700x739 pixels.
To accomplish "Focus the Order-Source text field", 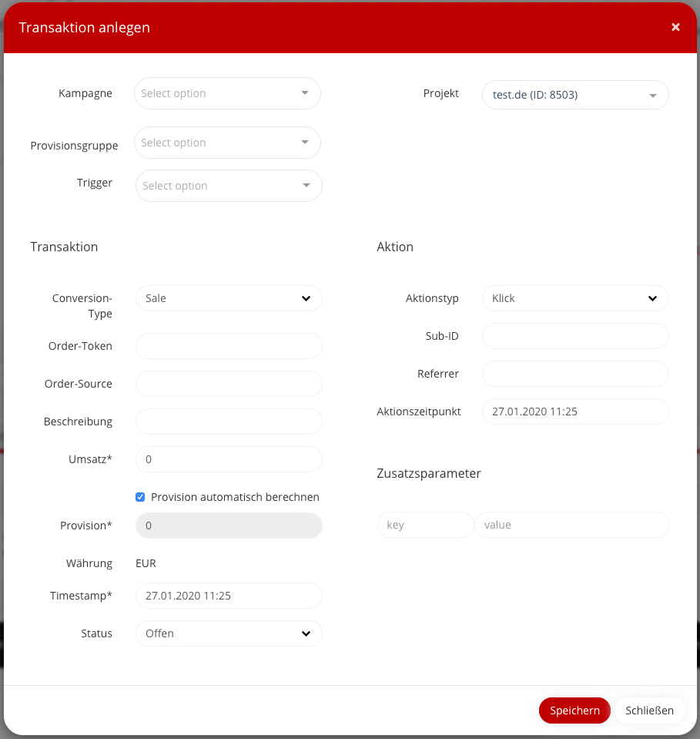I will click(229, 384).
